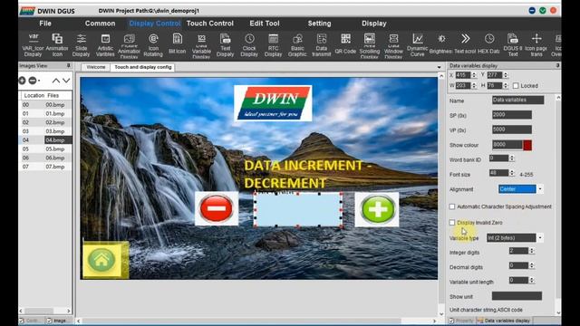The image size is (580, 326).
Task: Select the Data transmit tool
Action: tap(322, 44)
